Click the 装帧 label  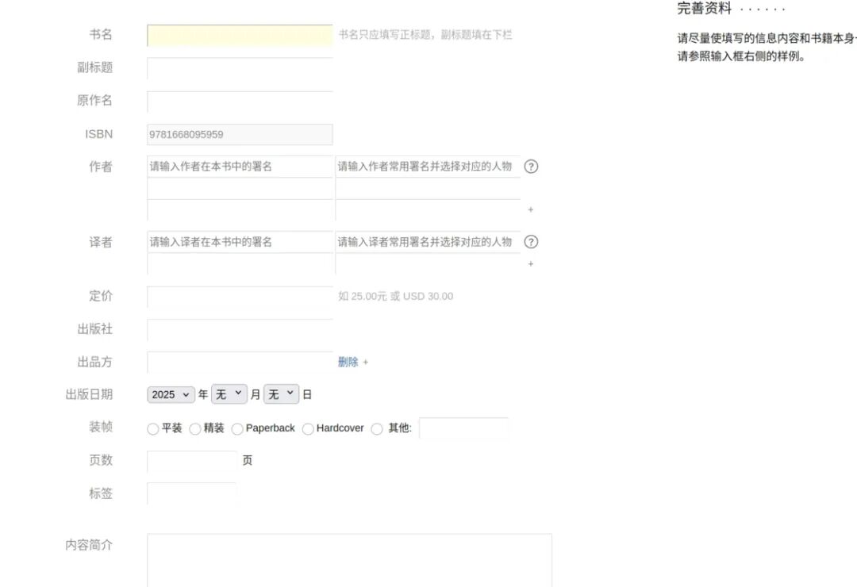[101, 428]
